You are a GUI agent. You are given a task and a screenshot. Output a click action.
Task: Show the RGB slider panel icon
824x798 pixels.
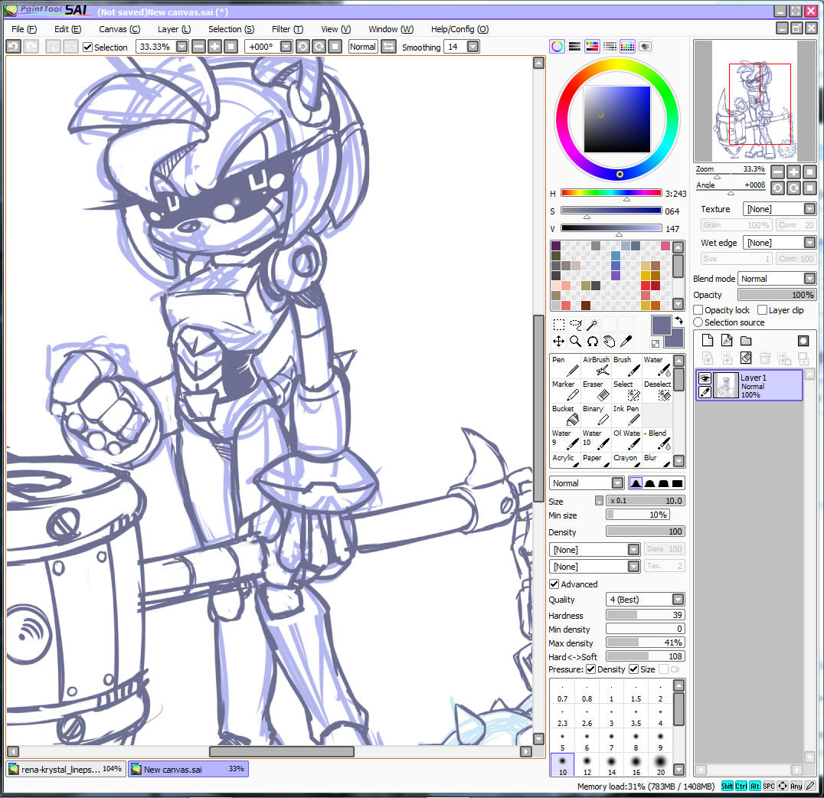[575, 46]
